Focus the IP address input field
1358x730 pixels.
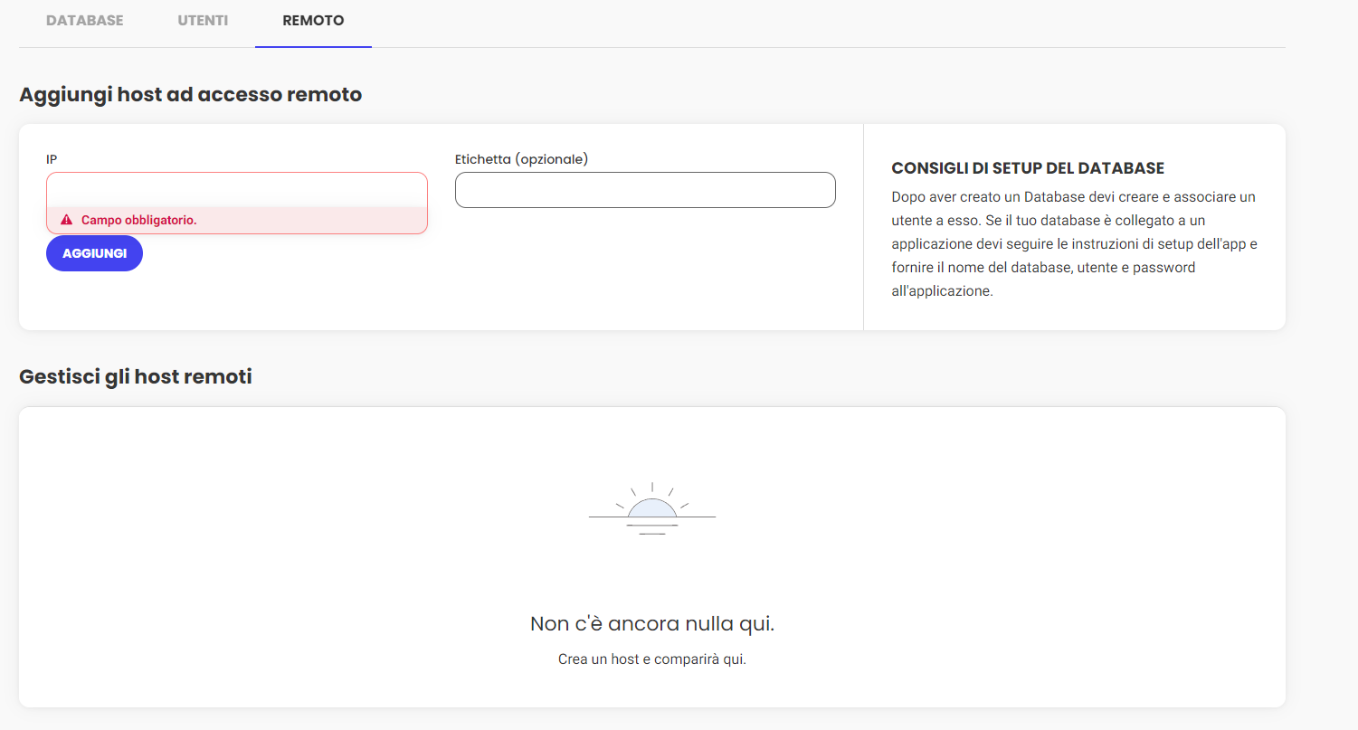[x=236, y=190]
